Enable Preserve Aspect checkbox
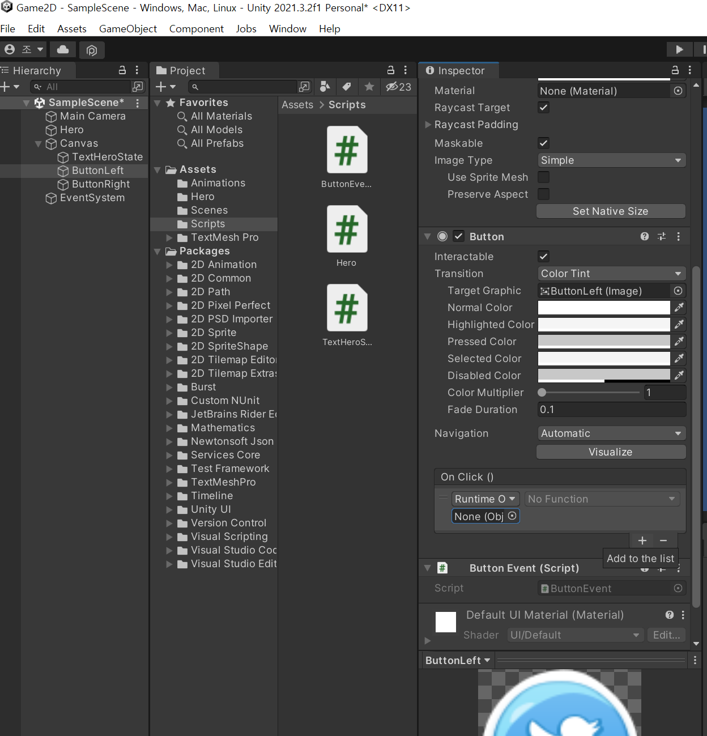 pos(543,194)
